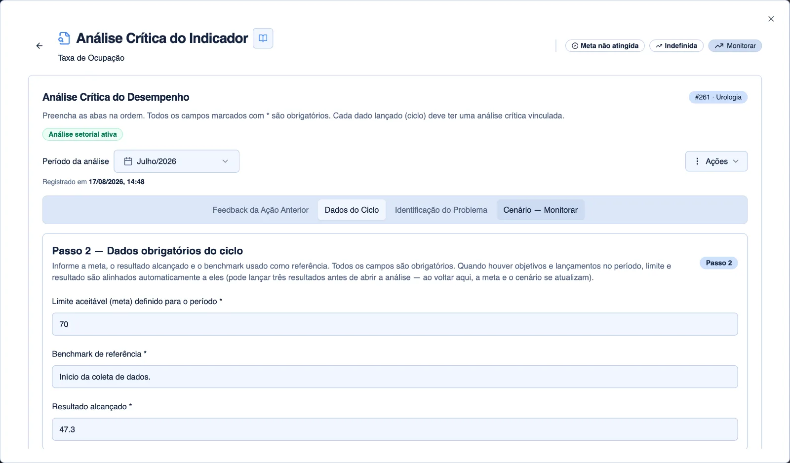Expand the Ações dropdown menu
This screenshot has width=790, height=463.
click(x=716, y=161)
